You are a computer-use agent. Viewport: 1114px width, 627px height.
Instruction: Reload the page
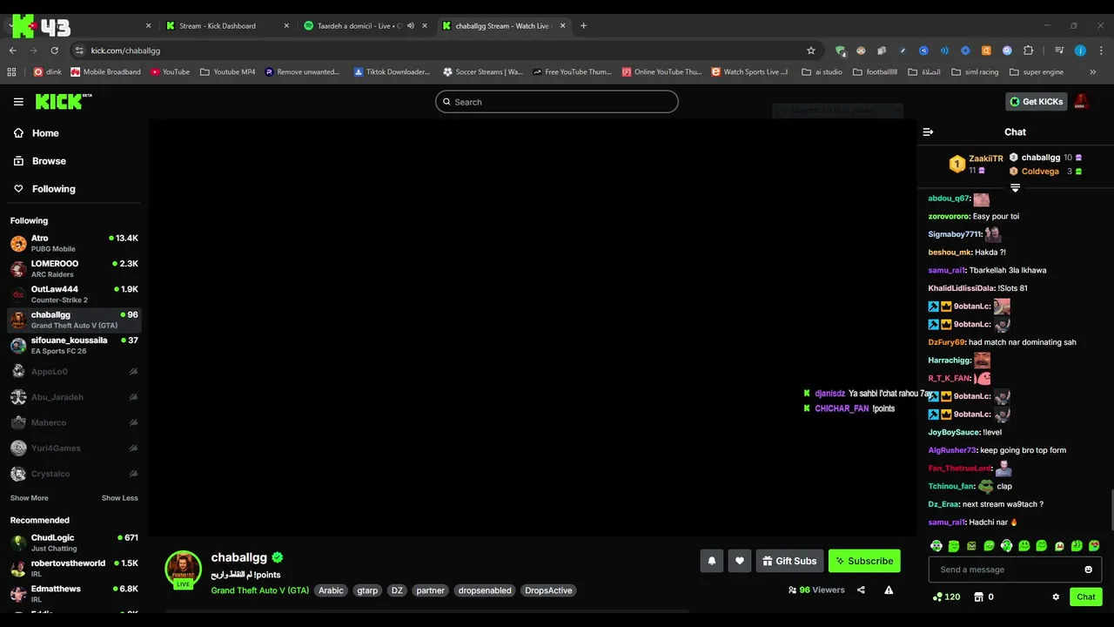54,51
